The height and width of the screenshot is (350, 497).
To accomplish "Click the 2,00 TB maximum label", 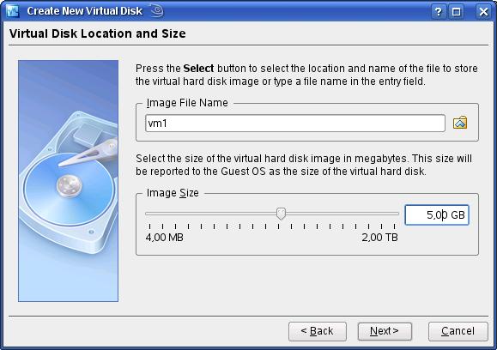I will click(x=379, y=238).
